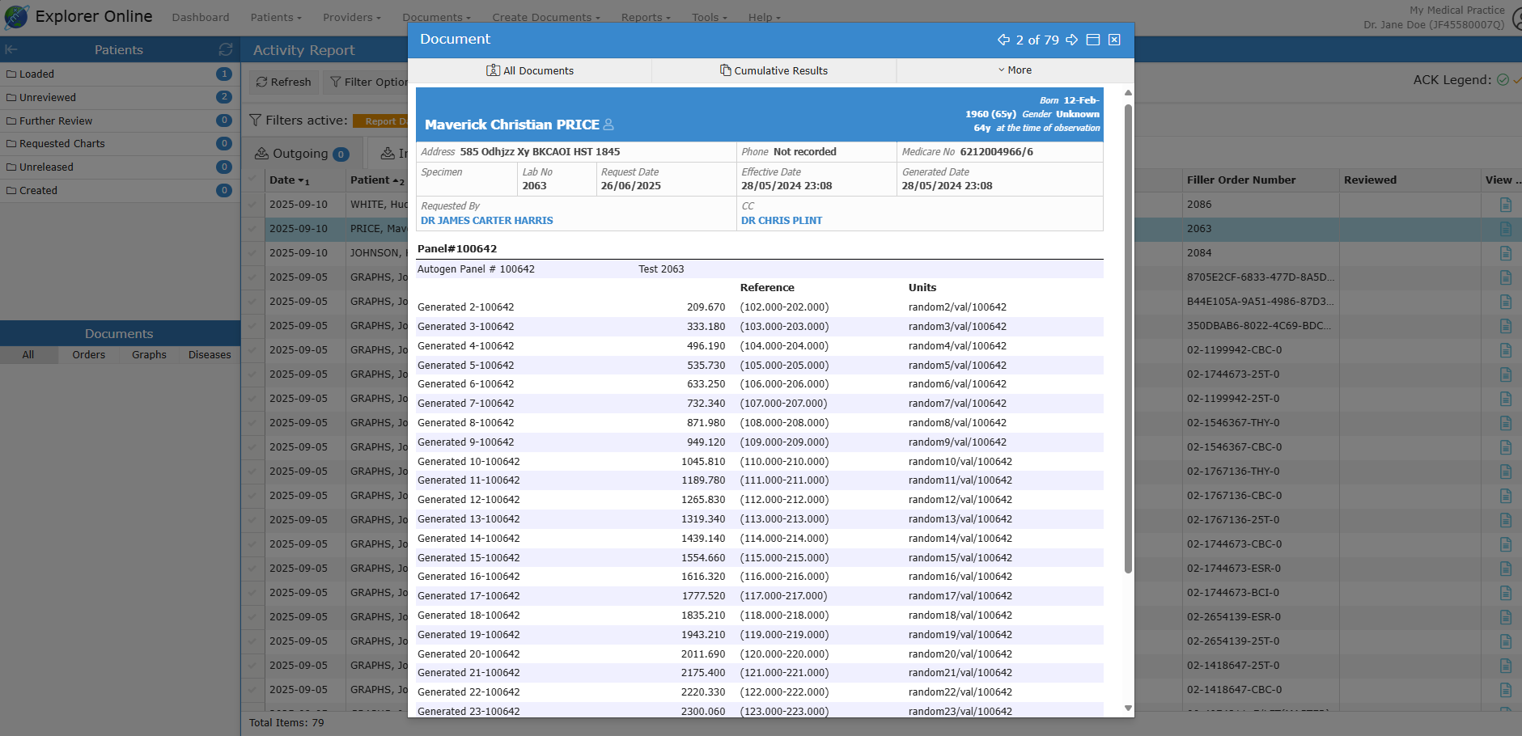
Task: View document for 02-1199942-CBC-0
Action: tap(1505, 350)
